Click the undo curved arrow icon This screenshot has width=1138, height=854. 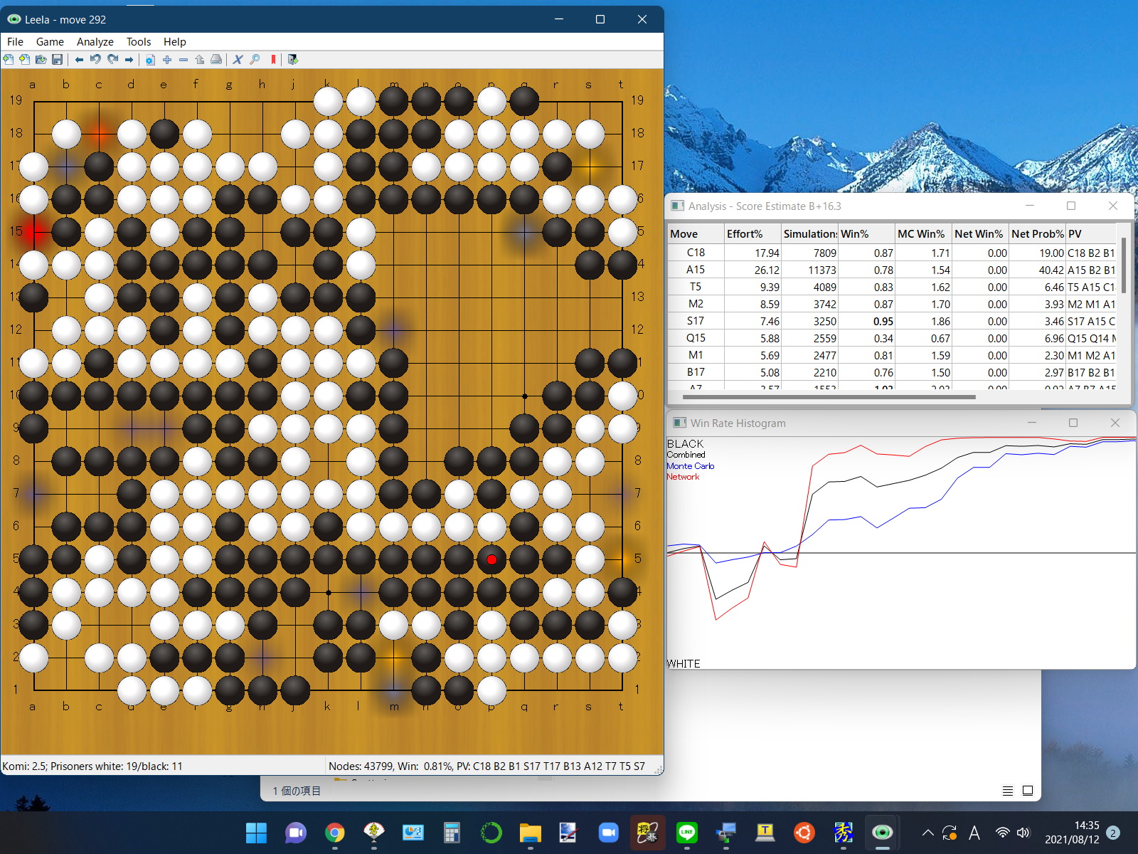95,60
